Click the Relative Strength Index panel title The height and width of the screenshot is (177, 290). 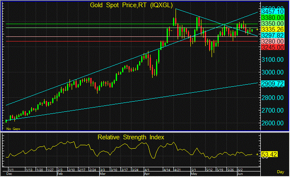[x=131, y=137]
